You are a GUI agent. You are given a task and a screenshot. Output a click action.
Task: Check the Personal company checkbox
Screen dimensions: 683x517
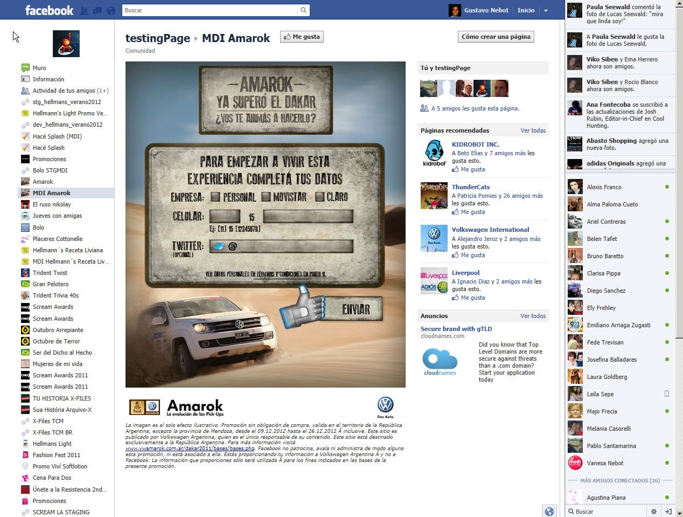coord(215,196)
